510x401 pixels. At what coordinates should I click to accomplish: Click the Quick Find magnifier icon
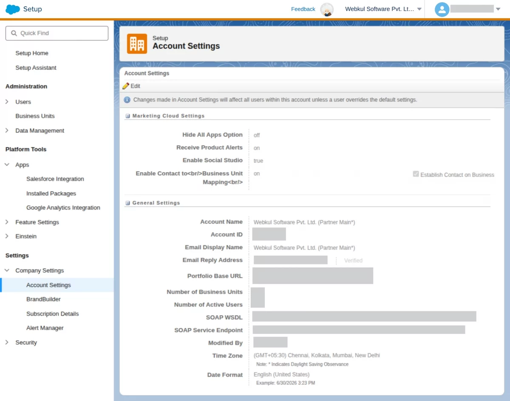[14, 33]
